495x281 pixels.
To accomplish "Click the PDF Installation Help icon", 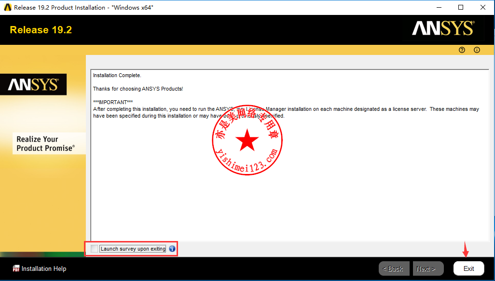I will [16, 268].
